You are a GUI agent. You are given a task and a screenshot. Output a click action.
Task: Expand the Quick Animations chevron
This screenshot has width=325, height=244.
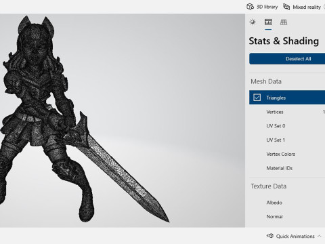tap(319, 237)
